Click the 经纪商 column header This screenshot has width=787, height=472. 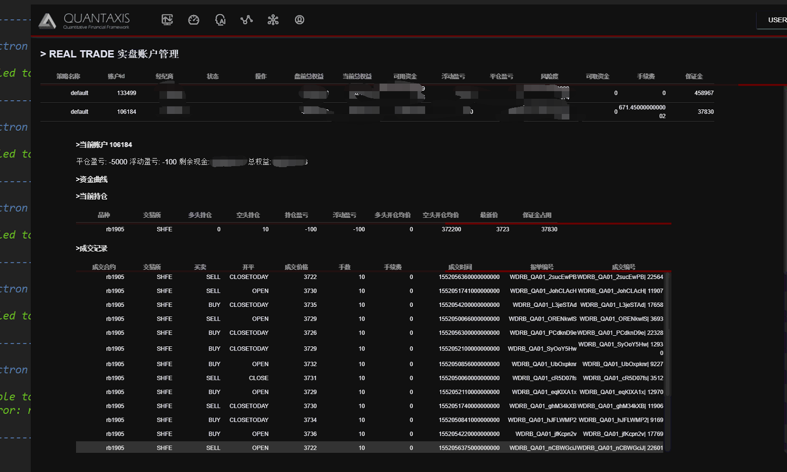tap(164, 76)
